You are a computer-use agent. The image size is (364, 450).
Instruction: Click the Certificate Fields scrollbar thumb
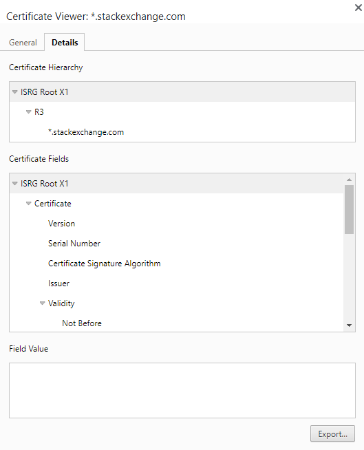point(349,209)
